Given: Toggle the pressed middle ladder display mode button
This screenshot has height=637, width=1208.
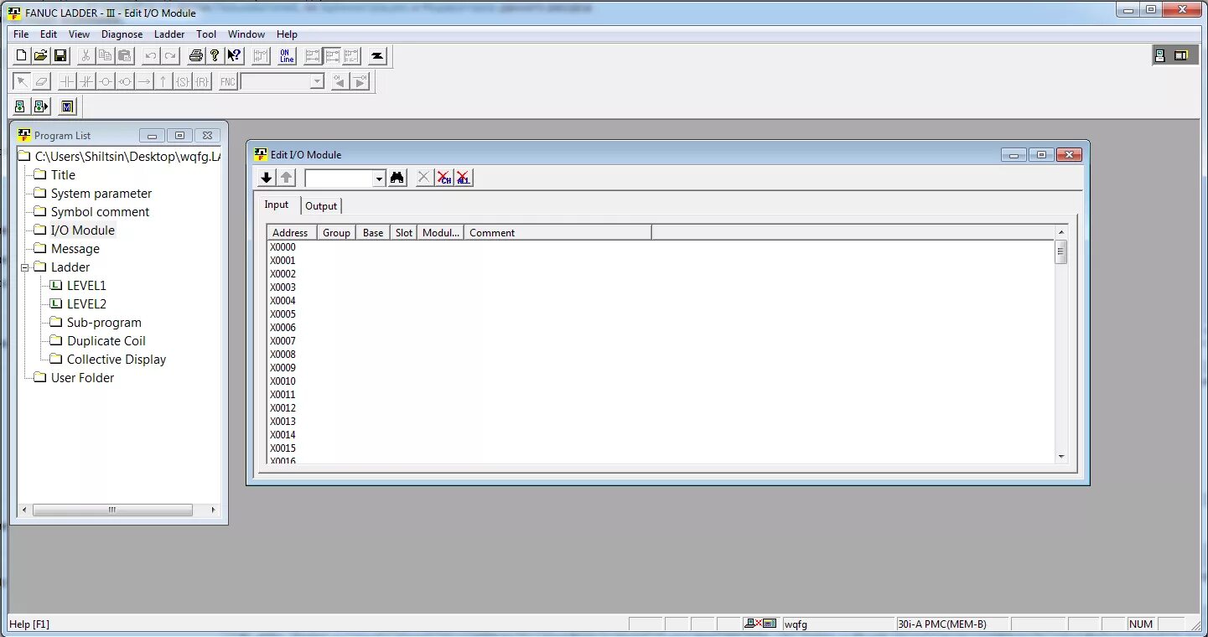Looking at the screenshot, I should pyautogui.click(x=332, y=56).
